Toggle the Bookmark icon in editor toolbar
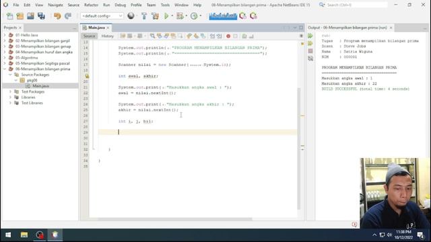 (203, 36)
